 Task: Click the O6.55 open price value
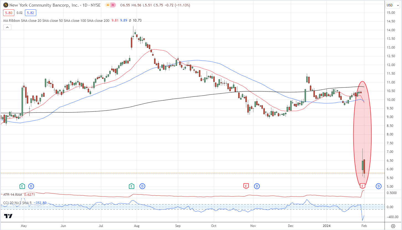click(x=125, y=5)
